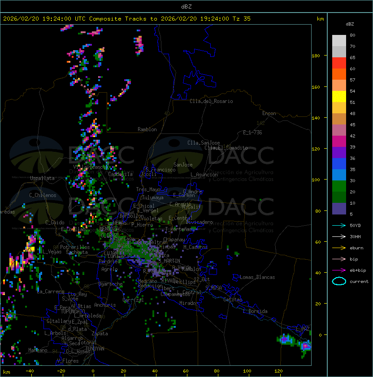Image resolution: width=373 pixels, height=377 pixels.
Task: Click the 'Clla.El_Cavadito' map label
Action: [x=226, y=148]
